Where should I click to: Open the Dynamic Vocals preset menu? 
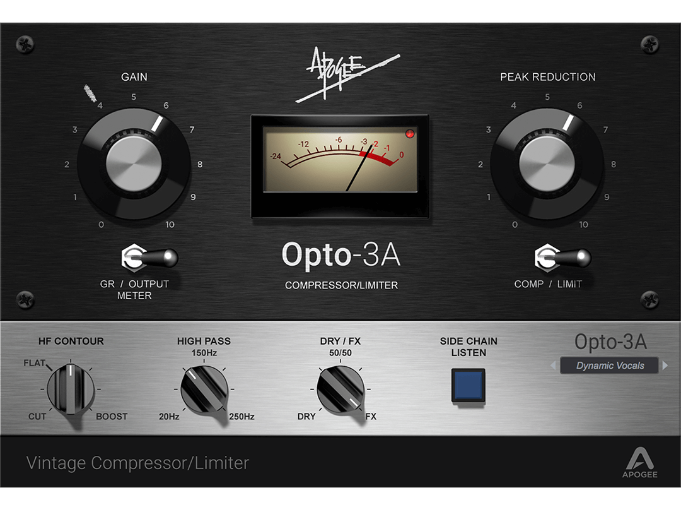click(609, 366)
